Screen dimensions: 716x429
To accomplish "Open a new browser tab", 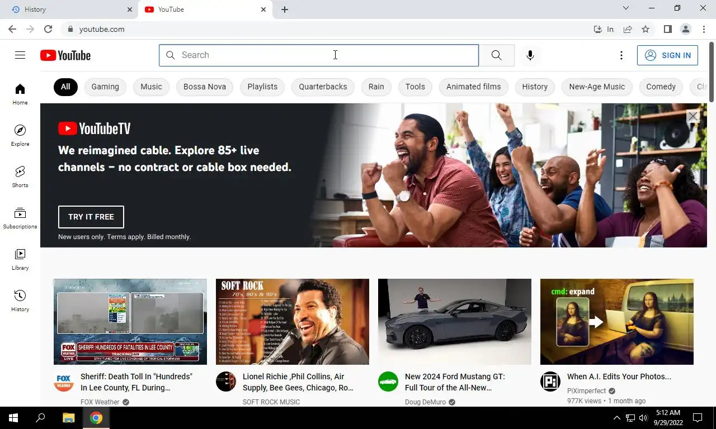I will click(285, 9).
